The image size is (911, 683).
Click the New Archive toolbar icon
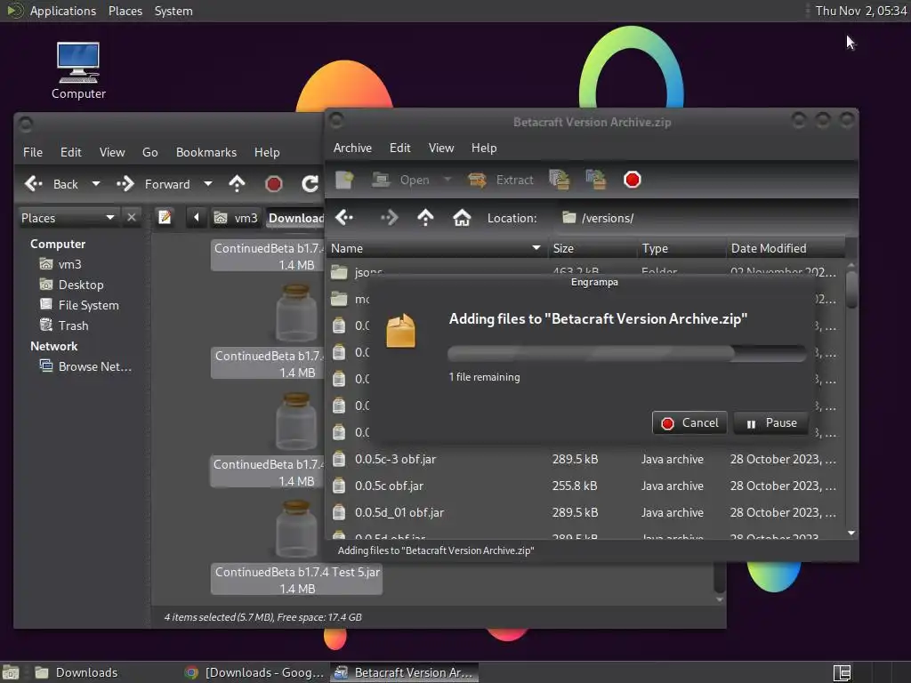tap(344, 180)
